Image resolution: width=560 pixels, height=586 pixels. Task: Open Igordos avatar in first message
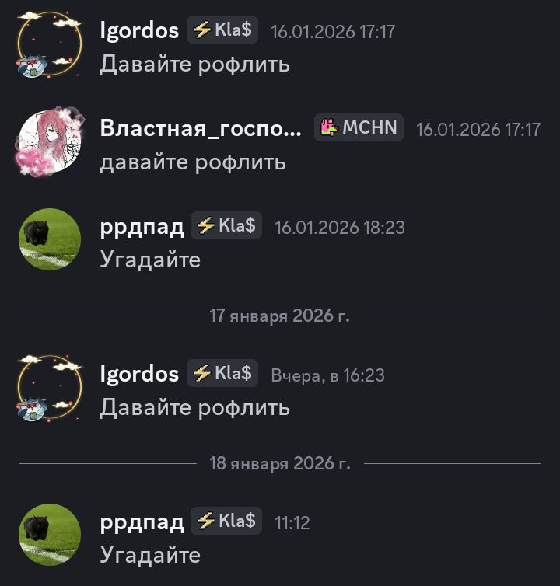(50, 44)
